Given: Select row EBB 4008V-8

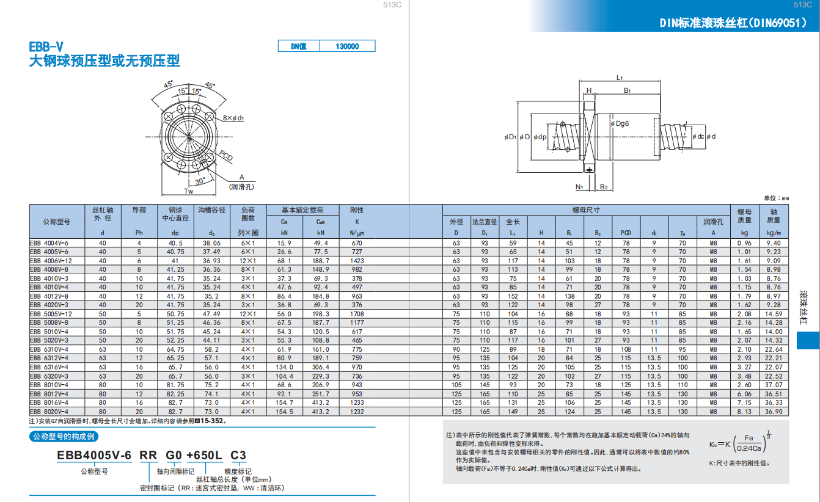Looking at the screenshot, I should pyautogui.click(x=409, y=269).
